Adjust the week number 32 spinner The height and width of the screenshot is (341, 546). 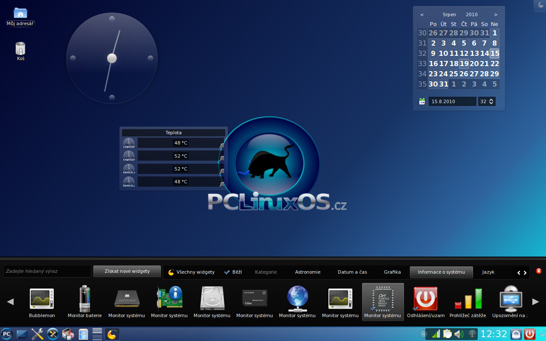[x=487, y=101]
